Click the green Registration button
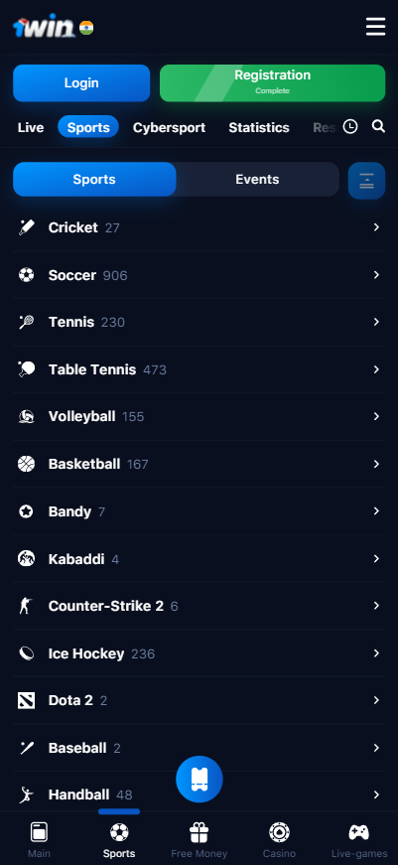Screen dimensions: 398x865 (272, 83)
